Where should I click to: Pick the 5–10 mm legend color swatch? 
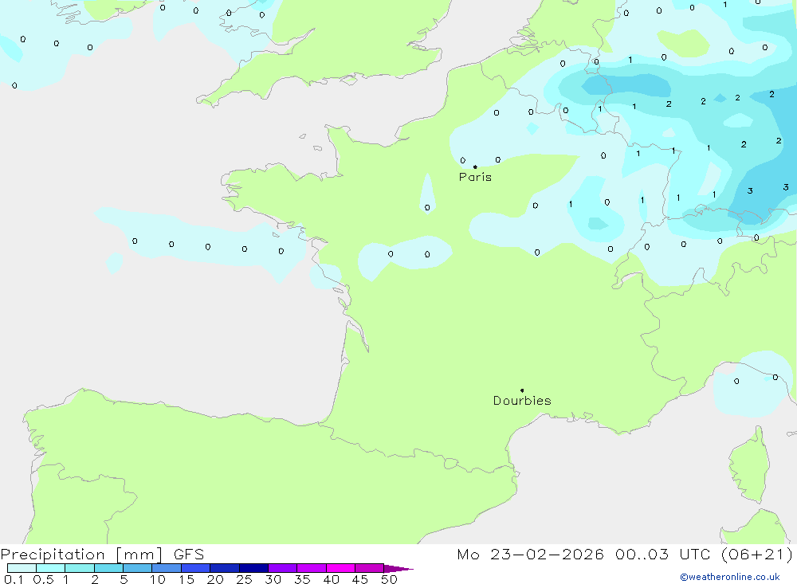[138, 568]
